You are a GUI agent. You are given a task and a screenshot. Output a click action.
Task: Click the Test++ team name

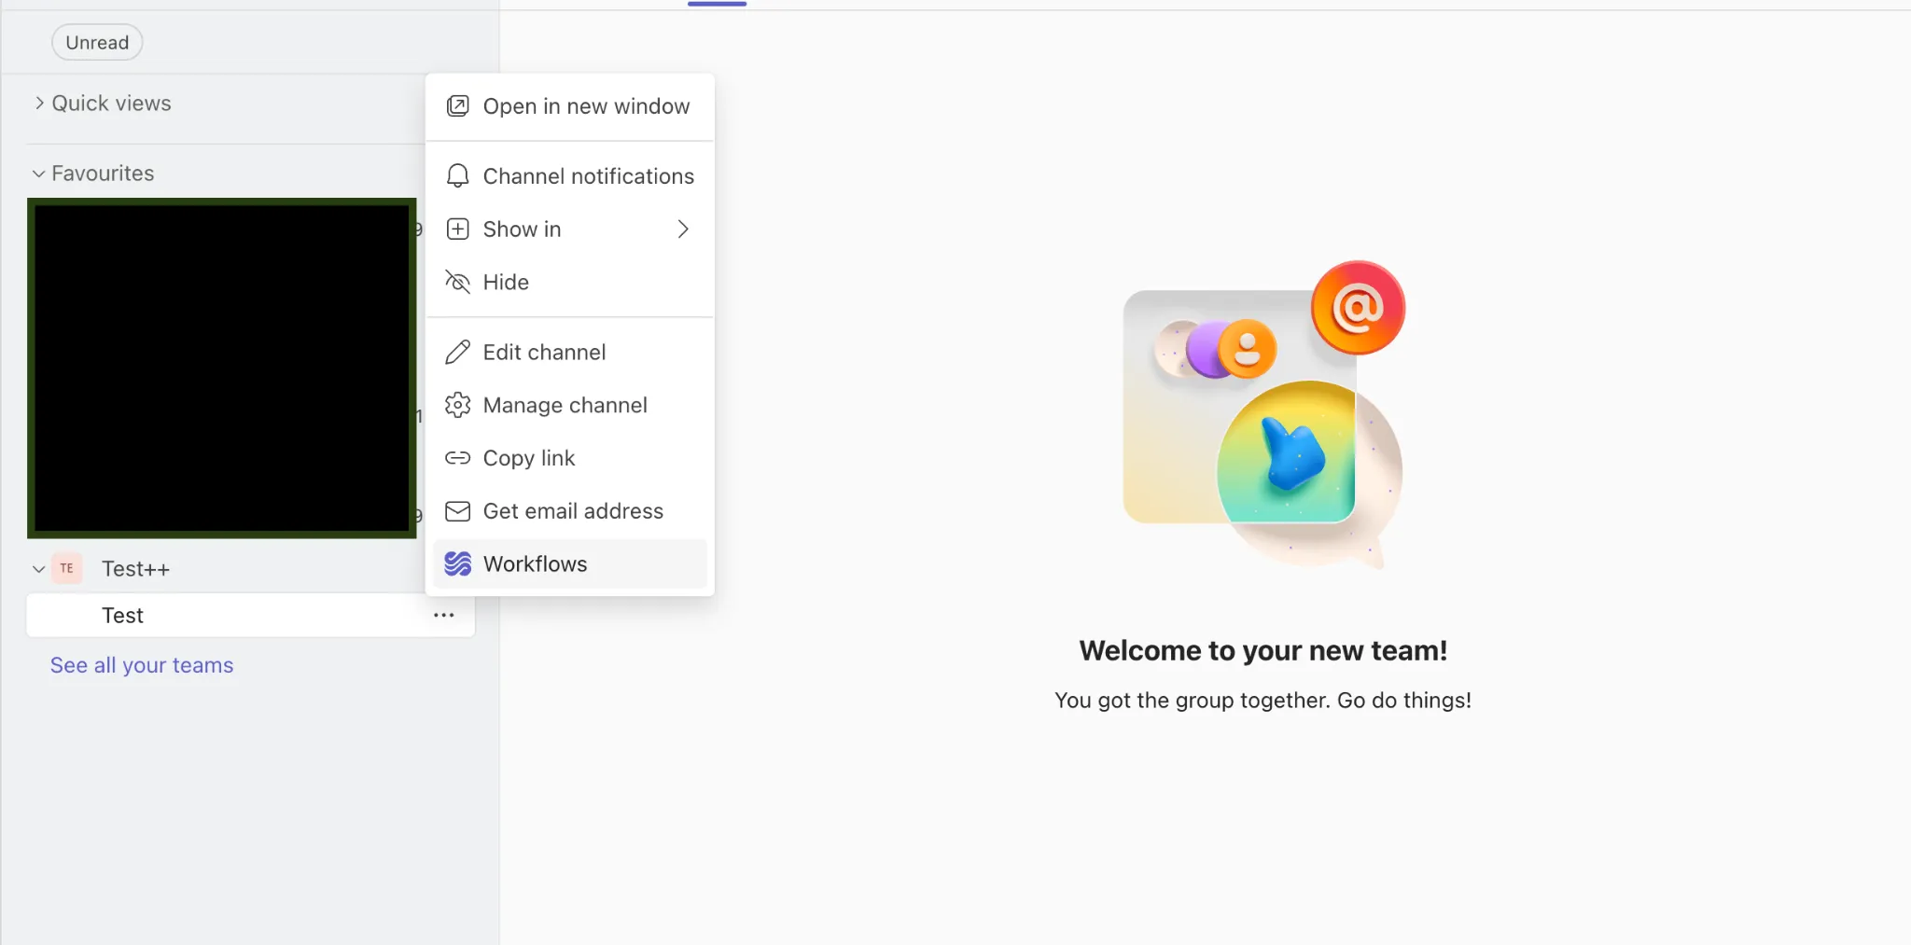click(x=135, y=569)
